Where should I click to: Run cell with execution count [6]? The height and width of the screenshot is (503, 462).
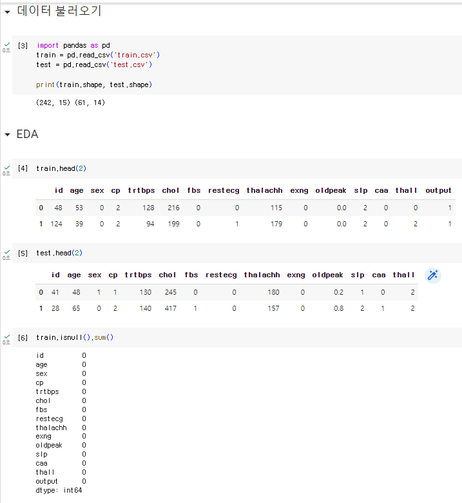click(x=23, y=337)
